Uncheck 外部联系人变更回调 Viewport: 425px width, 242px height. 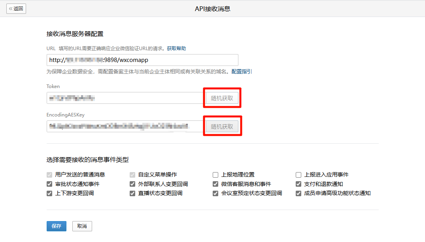132,184
